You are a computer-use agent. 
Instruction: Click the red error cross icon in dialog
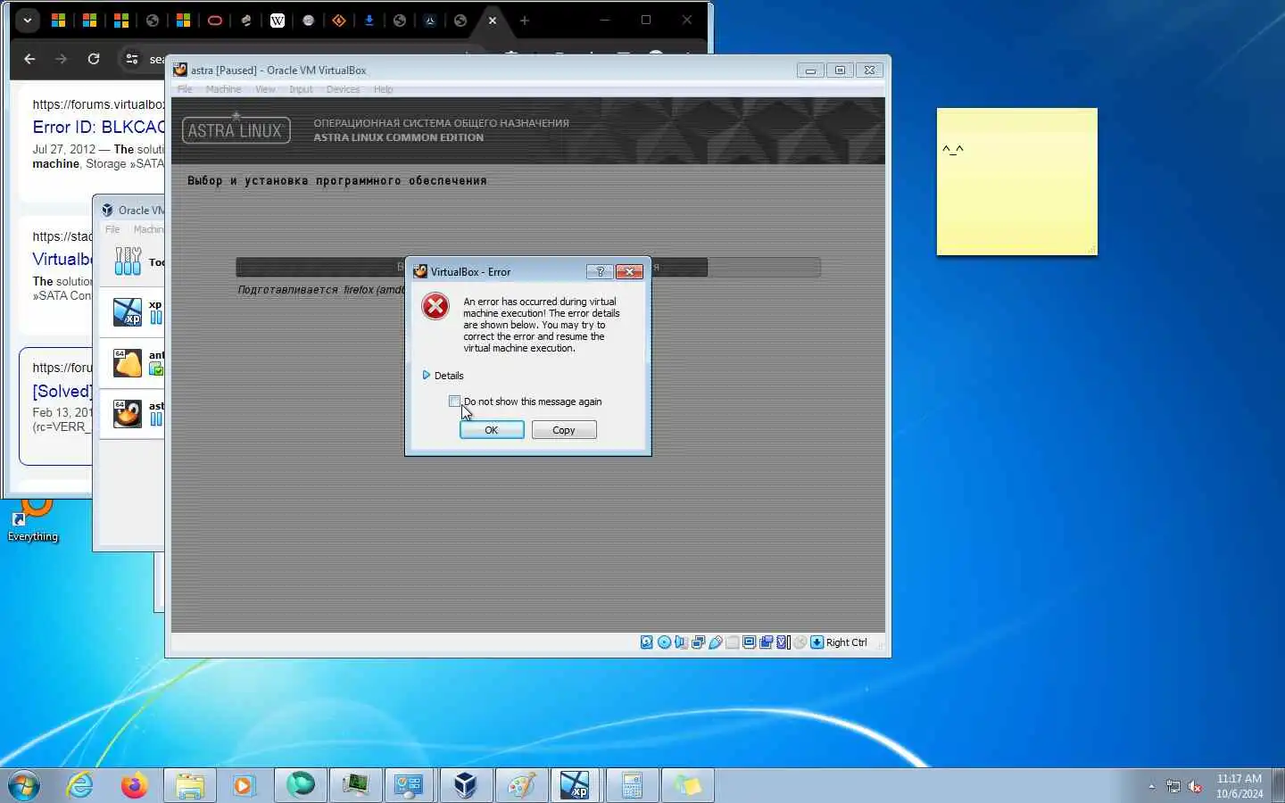[435, 307]
